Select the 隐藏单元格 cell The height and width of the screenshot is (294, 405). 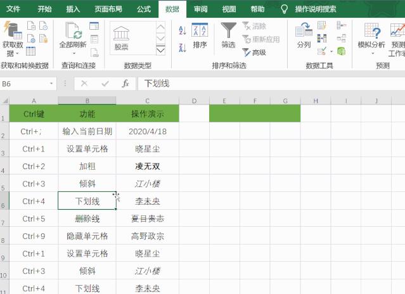(x=87, y=236)
